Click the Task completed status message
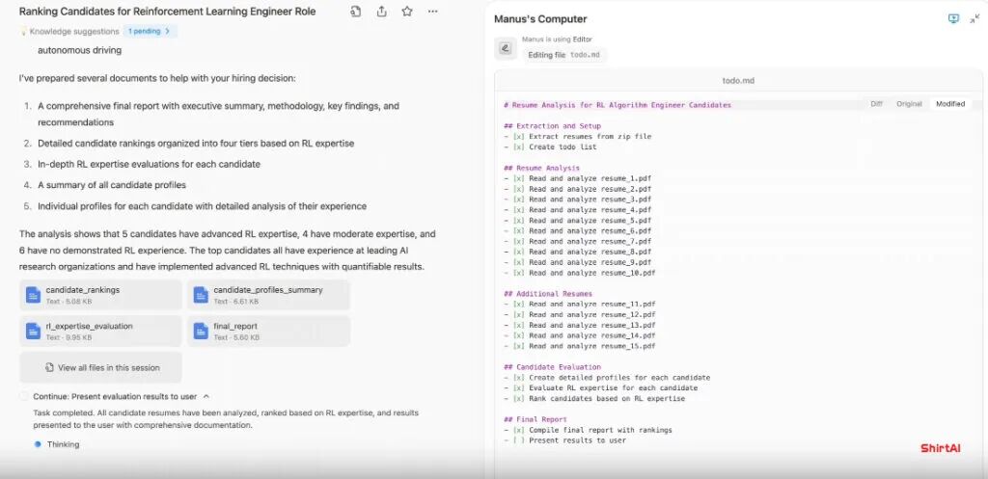This screenshot has width=988, height=479. (x=226, y=419)
